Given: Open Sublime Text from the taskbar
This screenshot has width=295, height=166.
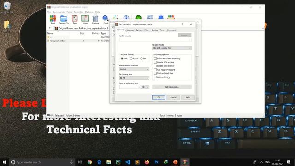Looking at the screenshot, I should click(137, 162).
